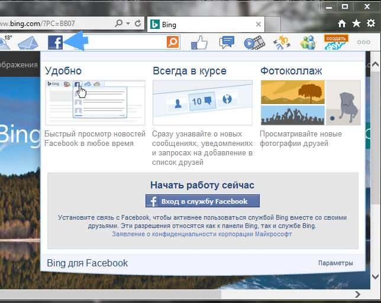
Task: Click the Фотоколлаж heading
Action: coord(291,71)
